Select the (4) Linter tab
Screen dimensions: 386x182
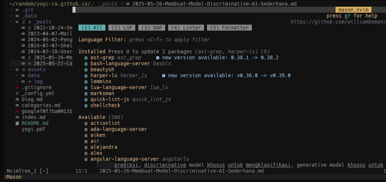pyautogui.click(x=186, y=28)
